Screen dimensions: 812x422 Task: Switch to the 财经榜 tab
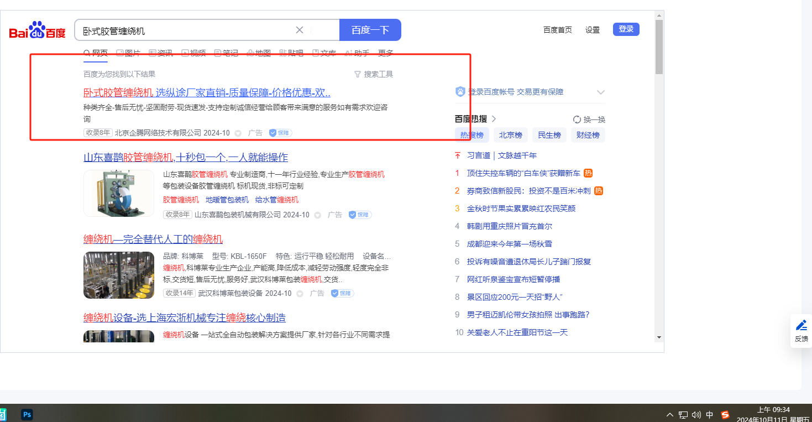click(x=588, y=135)
